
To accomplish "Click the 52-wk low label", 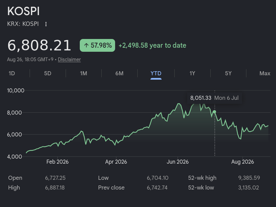I will 201,188.
